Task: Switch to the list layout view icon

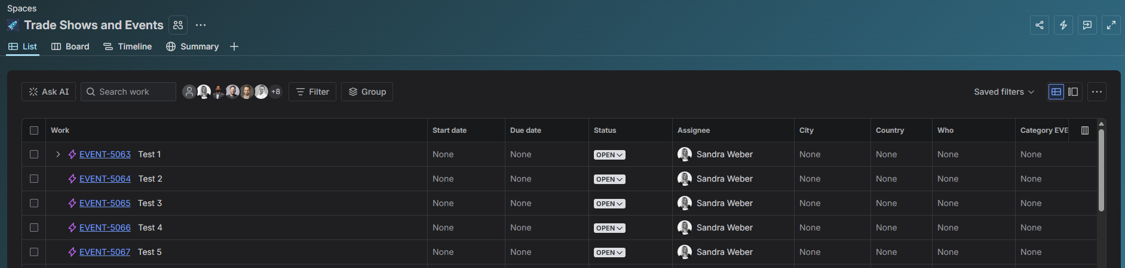Action: coord(1056,92)
